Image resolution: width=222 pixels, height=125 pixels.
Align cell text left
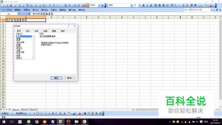[156, 5]
